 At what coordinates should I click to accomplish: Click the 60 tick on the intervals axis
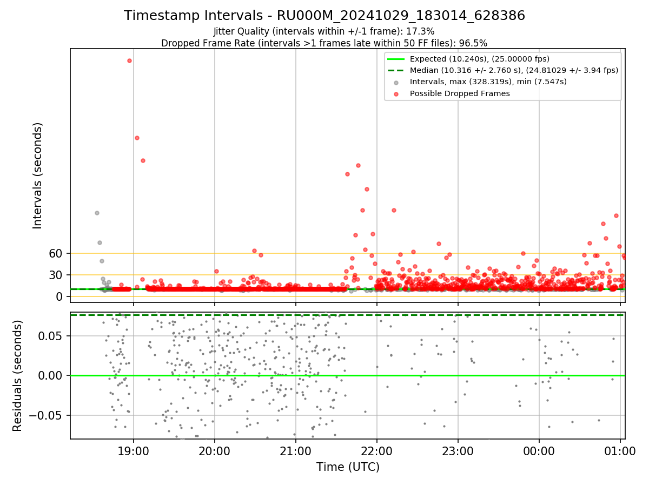(x=56, y=253)
